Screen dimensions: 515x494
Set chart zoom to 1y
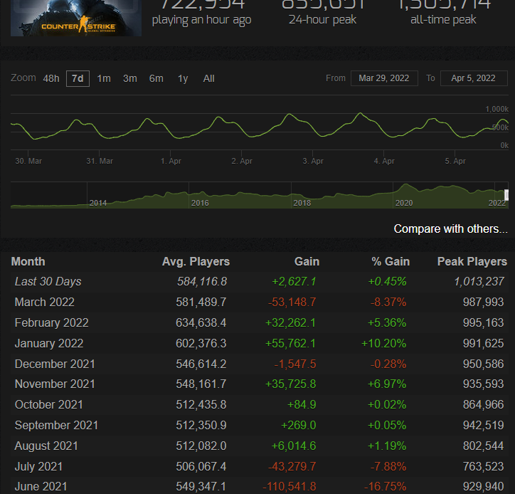(183, 78)
